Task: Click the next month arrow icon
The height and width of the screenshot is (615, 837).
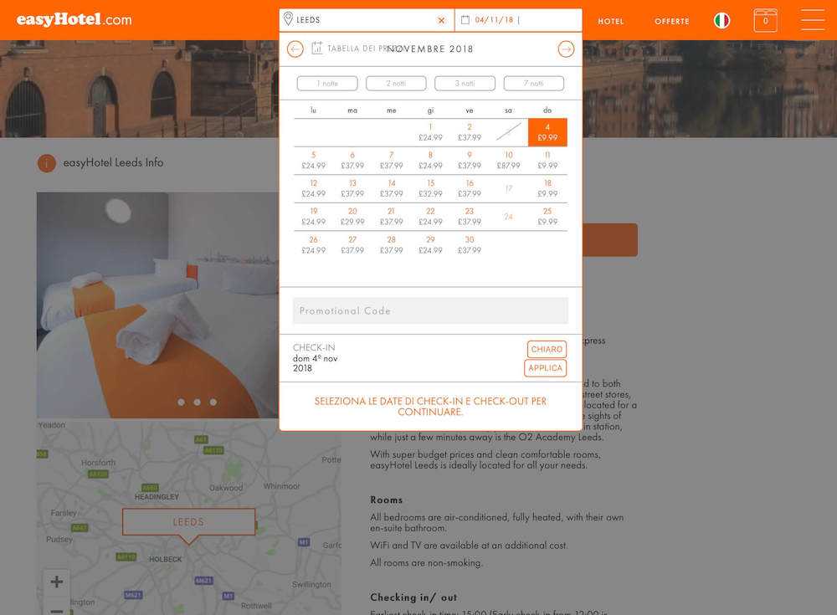Action: point(567,49)
